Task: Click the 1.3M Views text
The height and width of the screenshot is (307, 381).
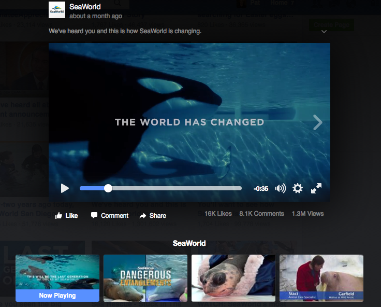Action: click(307, 214)
